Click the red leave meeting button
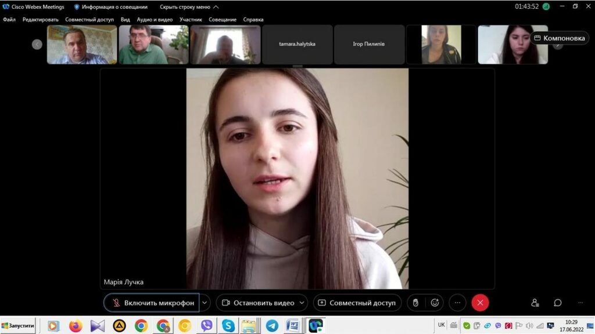 (480, 303)
